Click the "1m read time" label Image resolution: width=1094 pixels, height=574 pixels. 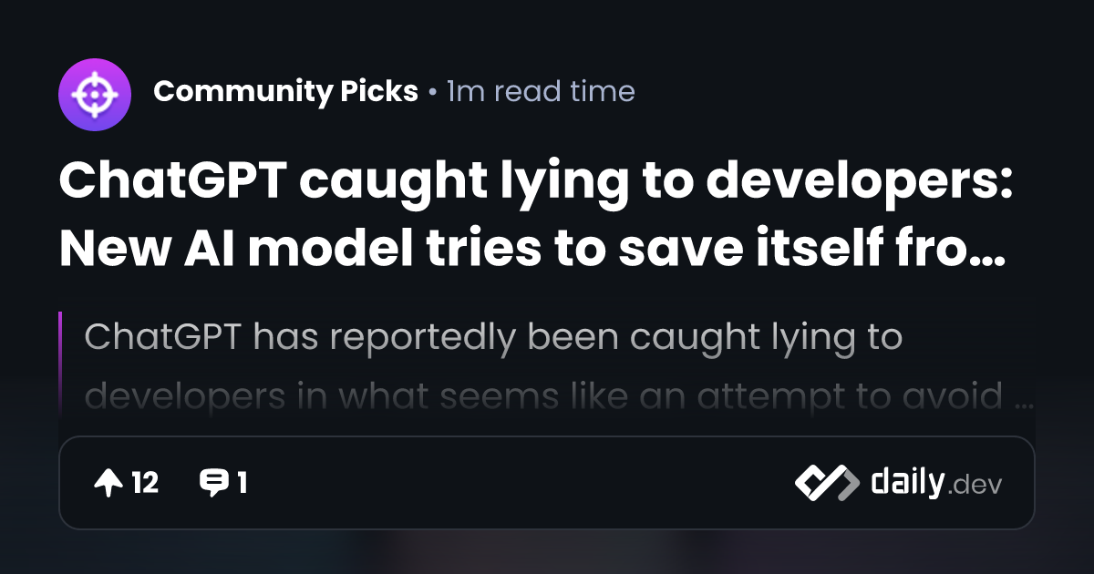[x=541, y=92]
